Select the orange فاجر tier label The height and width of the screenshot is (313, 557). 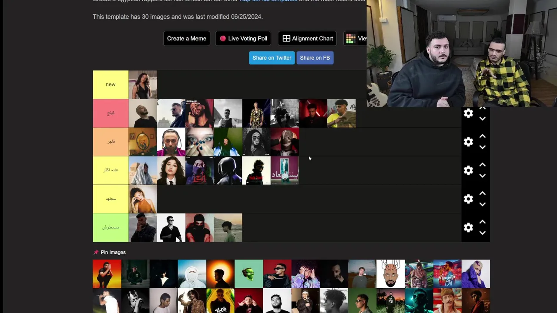click(x=111, y=142)
